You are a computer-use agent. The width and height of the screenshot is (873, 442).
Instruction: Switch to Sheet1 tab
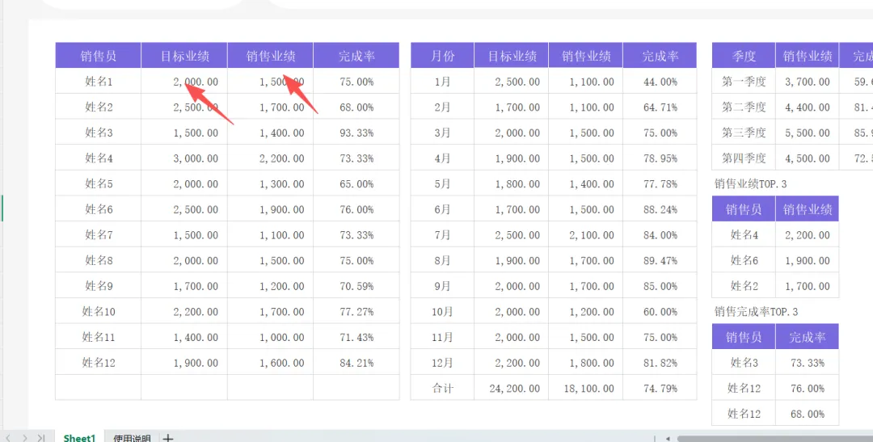[79, 437]
